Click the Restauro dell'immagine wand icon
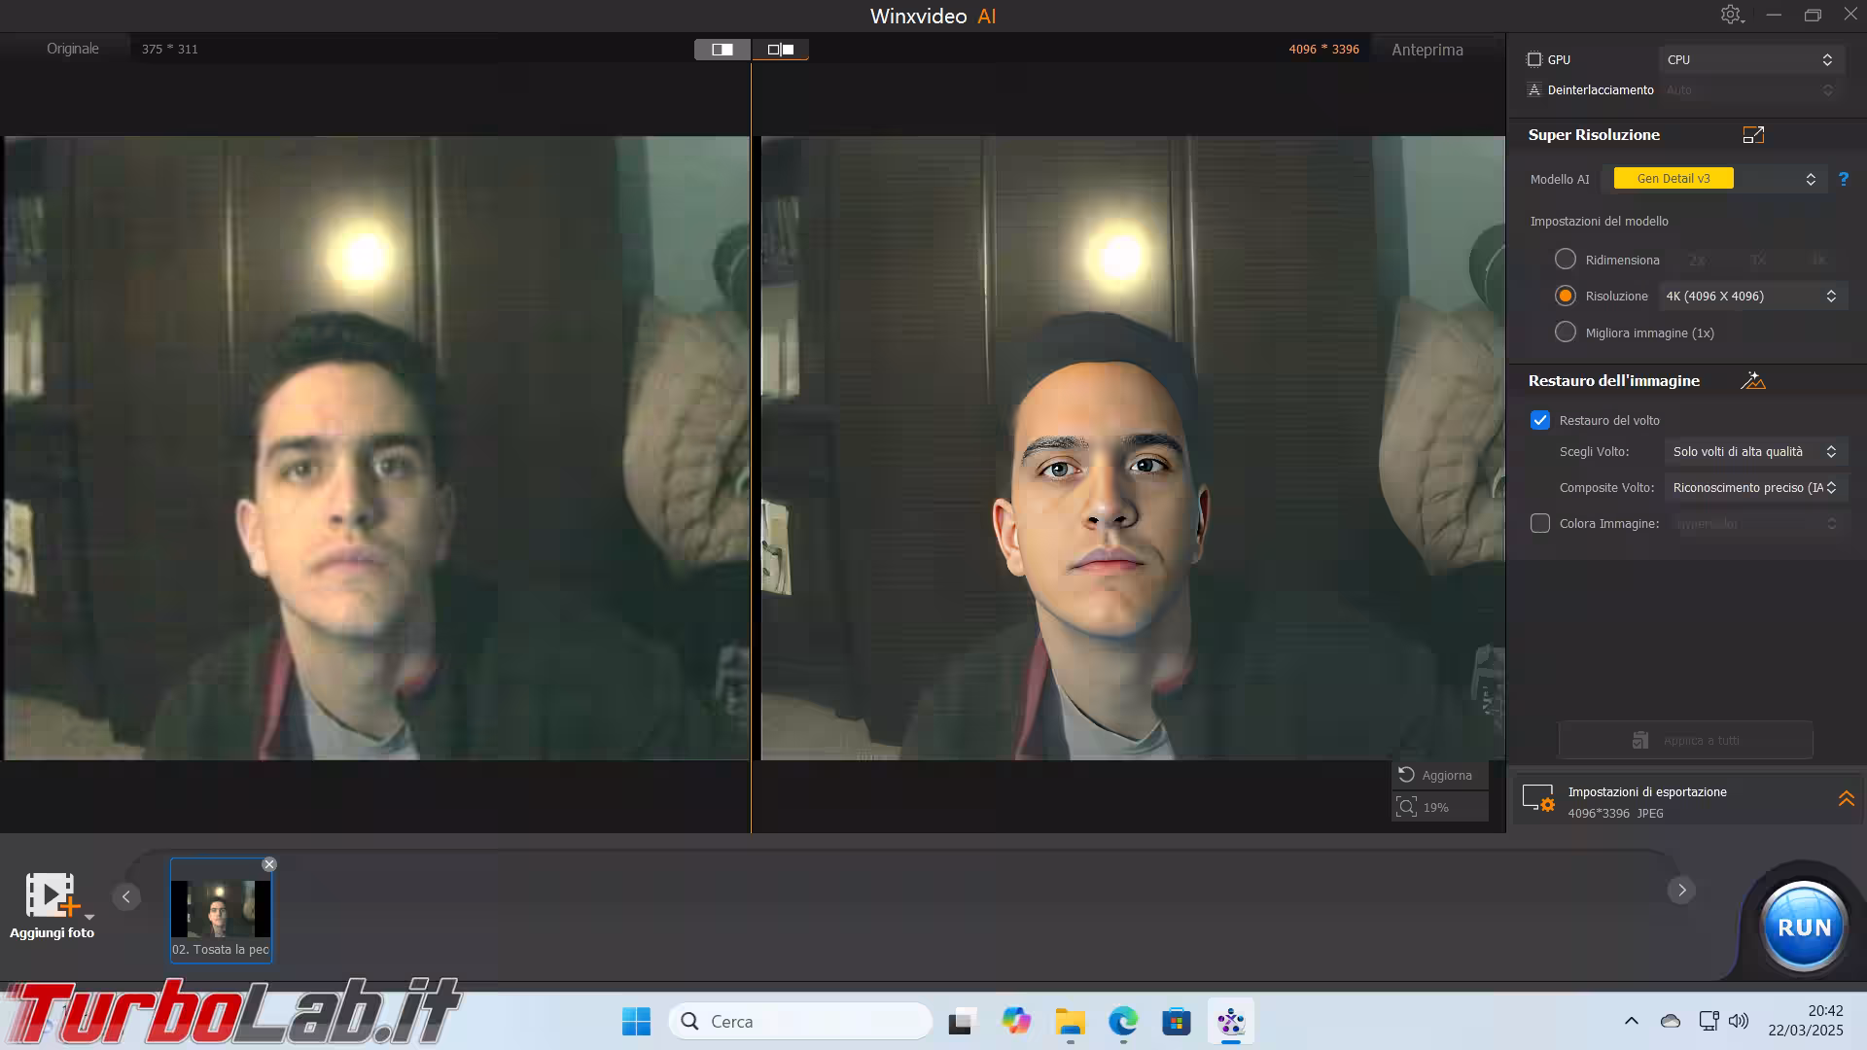Image resolution: width=1867 pixels, height=1050 pixels. click(x=1752, y=380)
